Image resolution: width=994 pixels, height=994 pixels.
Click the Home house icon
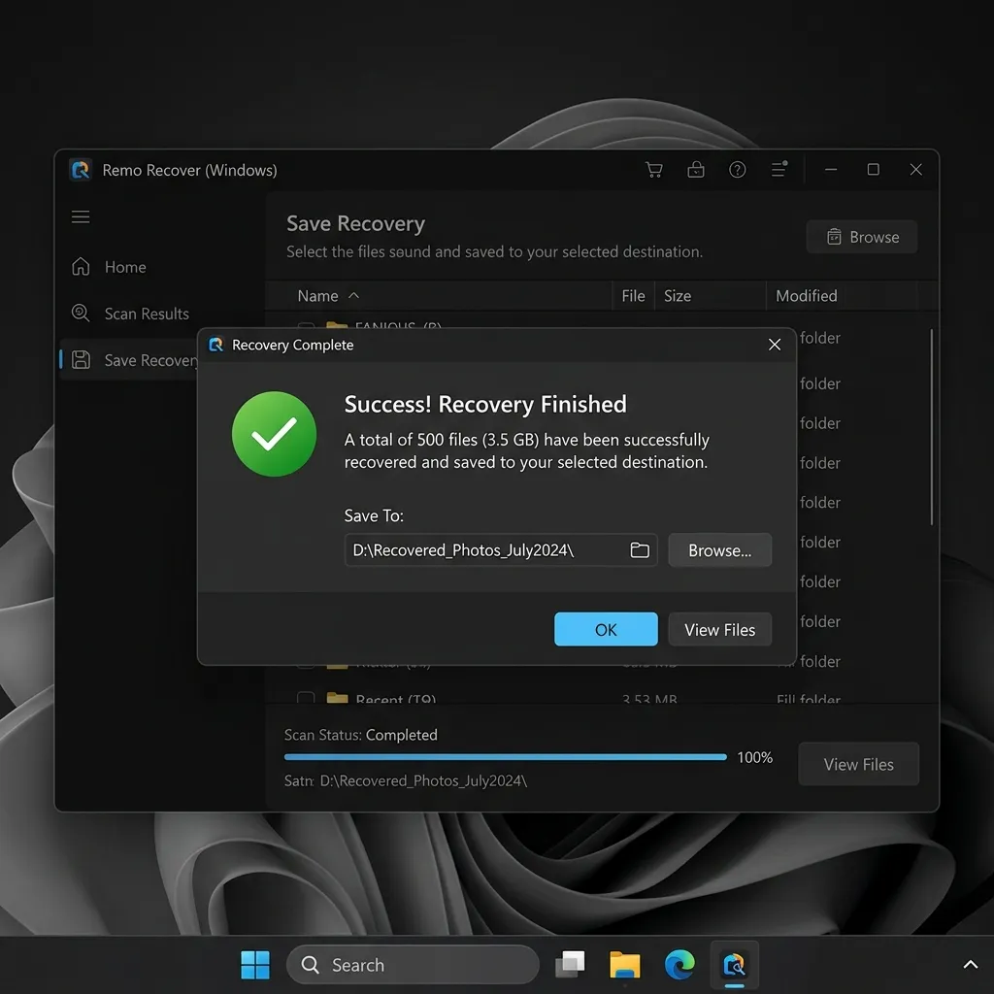(x=81, y=266)
